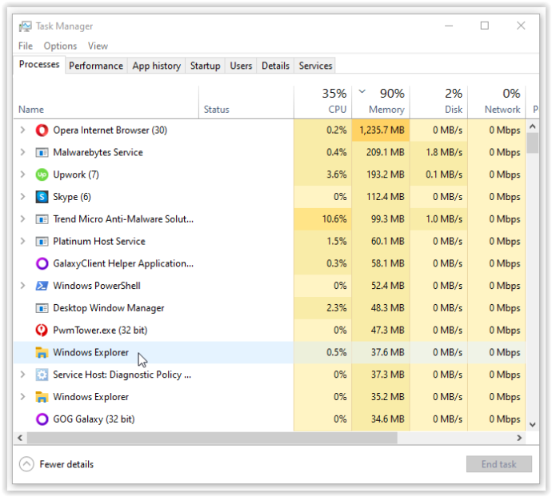Image resolution: width=552 pixels, height=497 pixels.
Task: Switch to the Services tab
Action: pos(315,66)
